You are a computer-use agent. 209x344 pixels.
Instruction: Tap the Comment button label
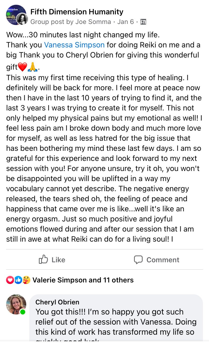163,260
